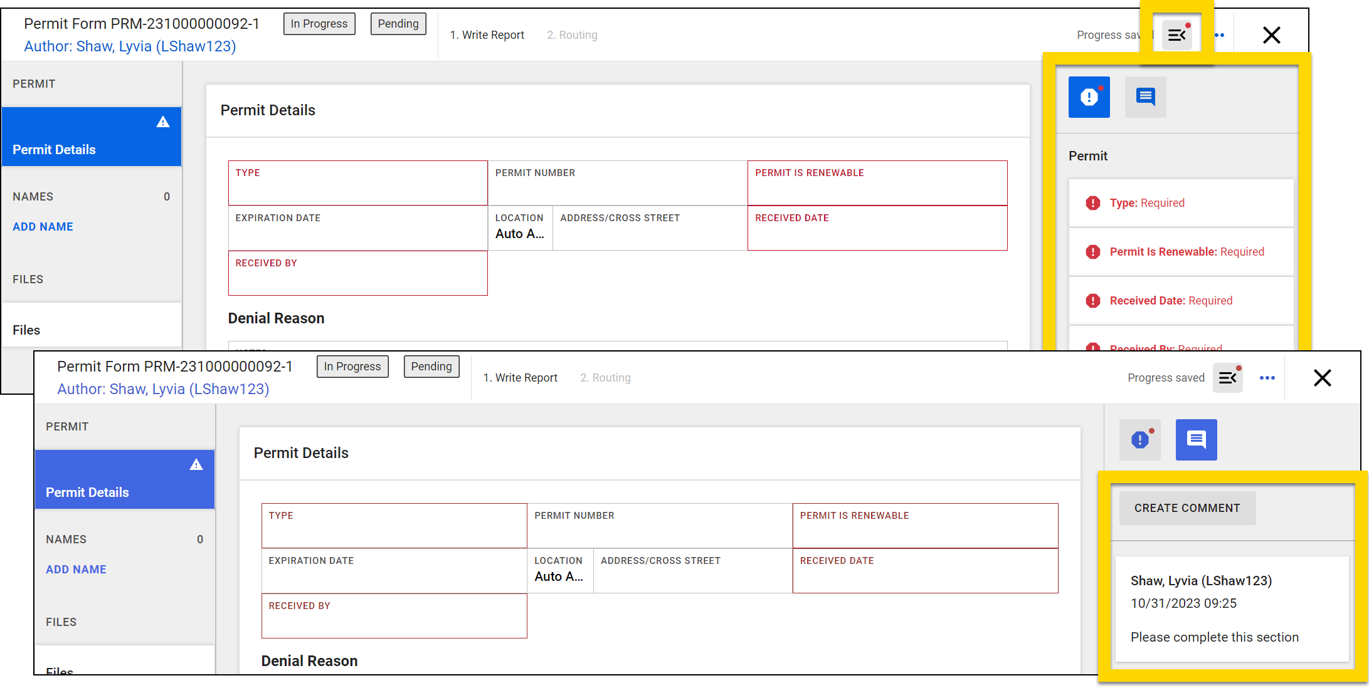Screen dimensions: 1369x688
Task: Click the Author Shaw, Lyvia link in top form
Action: coord(130,46)
